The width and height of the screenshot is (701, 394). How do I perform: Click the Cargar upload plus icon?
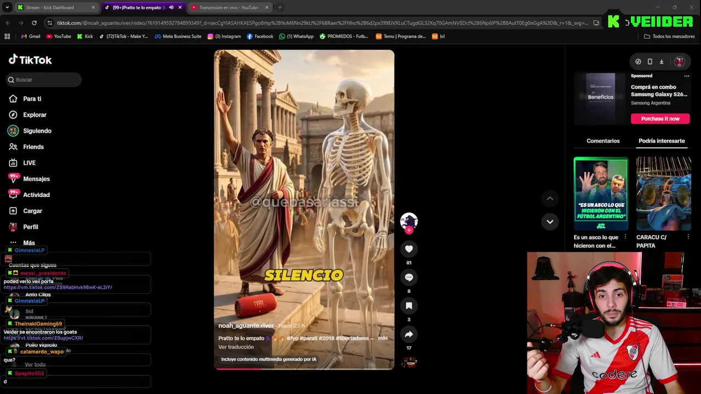(x=13, y=211)
